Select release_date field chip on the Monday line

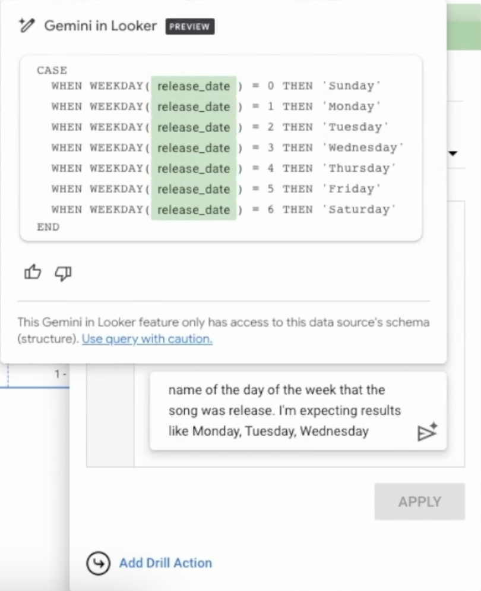point(194,107)
